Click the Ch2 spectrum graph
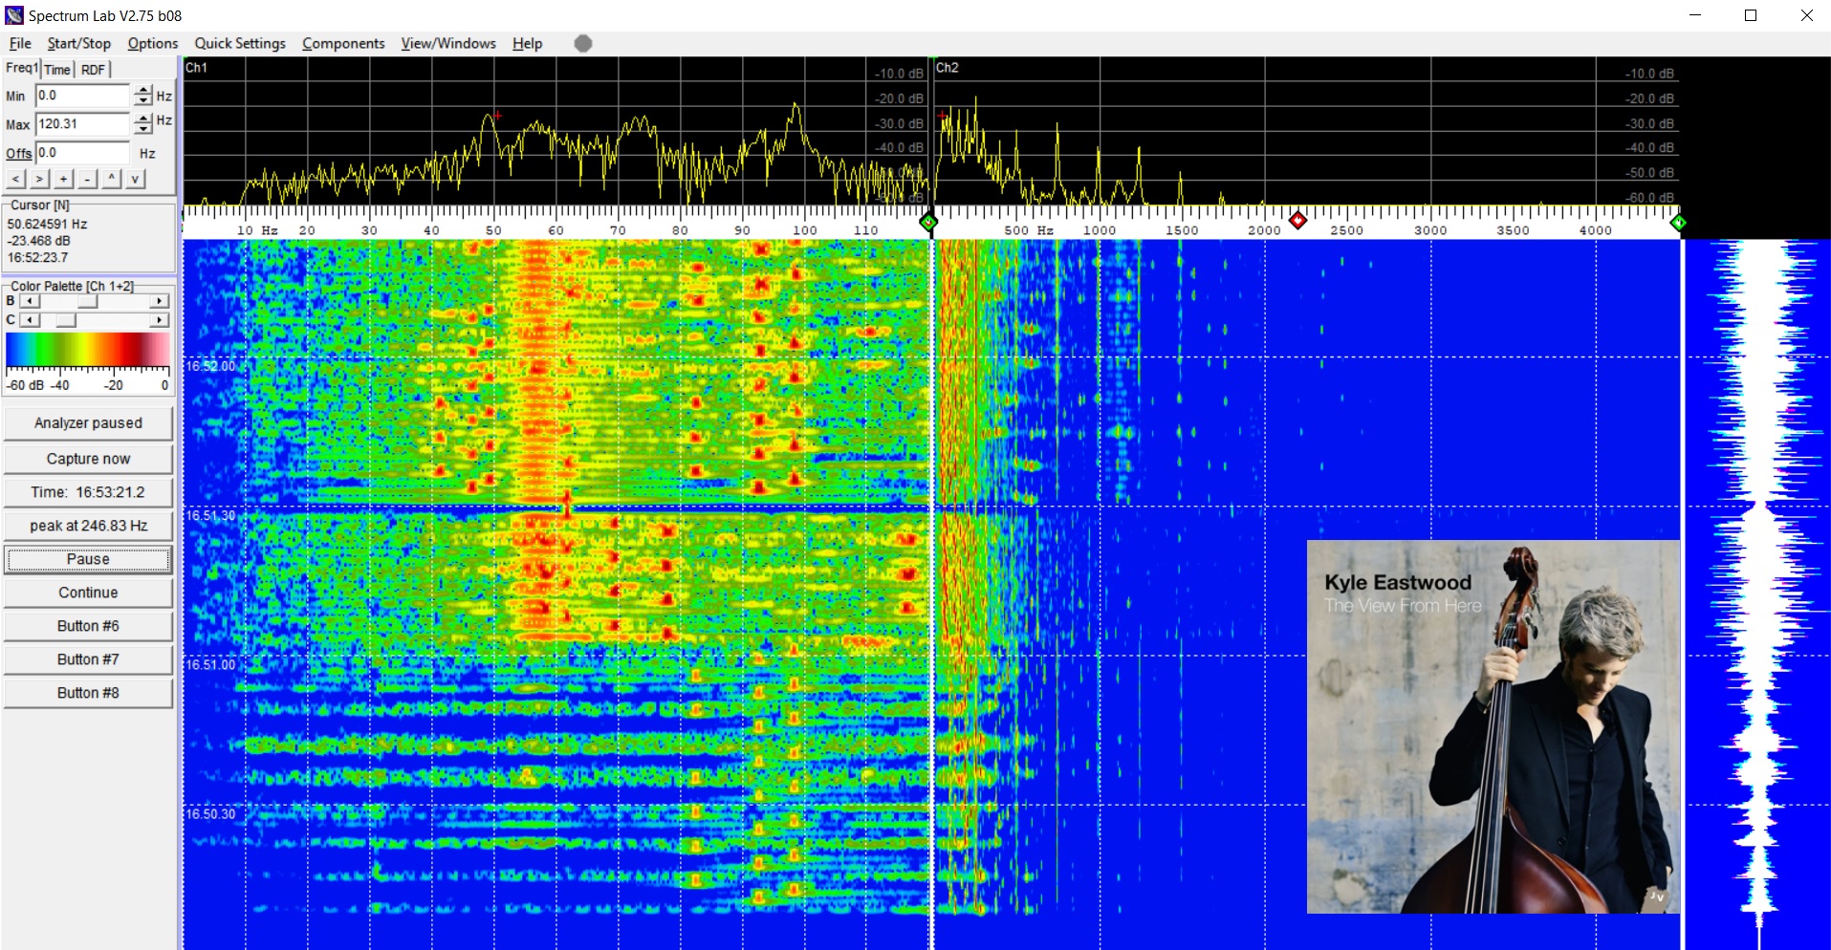 (1306, 131)
